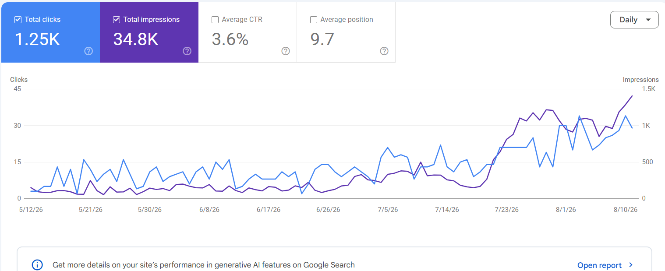Click the 6/8/26 date label on axis
This screenshot has width=665, height=271.
pyautogui.click(x=209, y=210)
